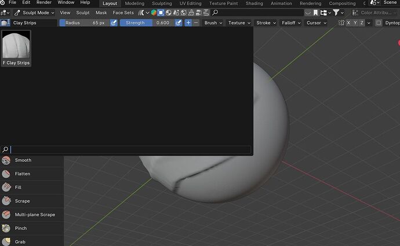Open the Render menu
The width and height of the screenshot is (400, 246).
44,2
